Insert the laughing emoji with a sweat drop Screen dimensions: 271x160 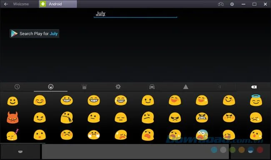[x=202, y=101]
